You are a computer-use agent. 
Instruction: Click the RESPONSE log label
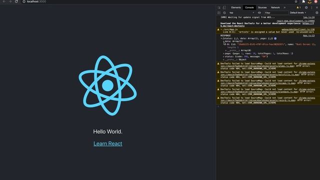(225, 35)
